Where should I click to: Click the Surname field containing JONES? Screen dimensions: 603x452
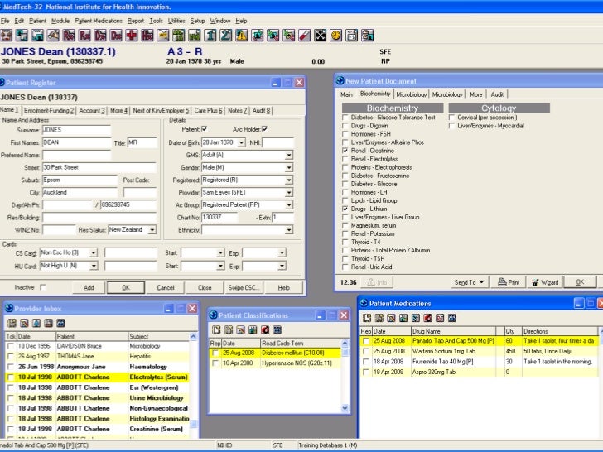[x=76, y=130]
